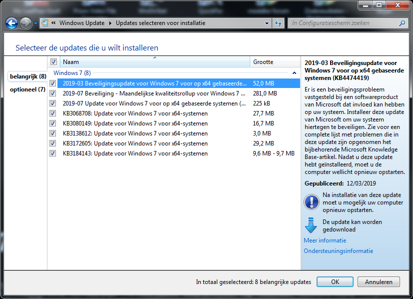Expand the double-chevron breadcrumb overflow

(53, 23)
